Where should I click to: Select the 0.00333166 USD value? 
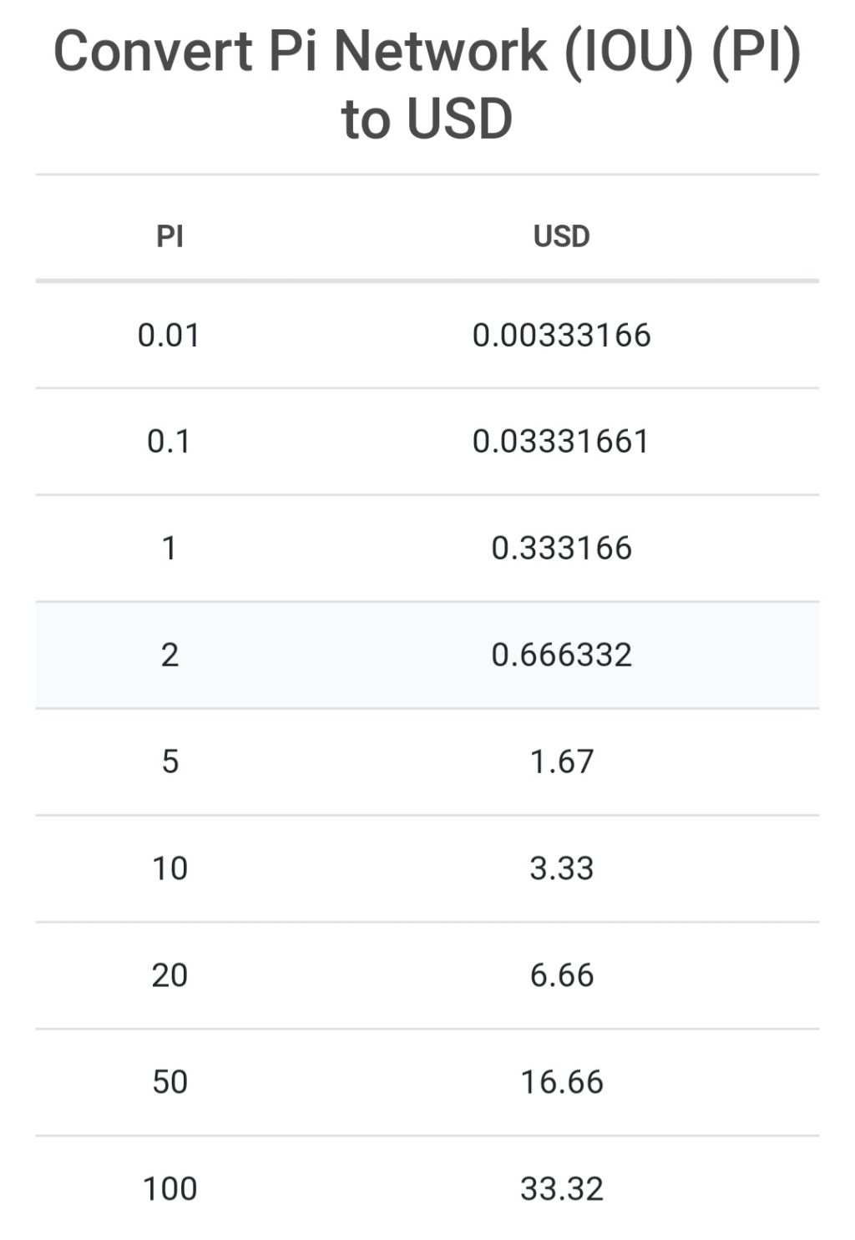561,335
